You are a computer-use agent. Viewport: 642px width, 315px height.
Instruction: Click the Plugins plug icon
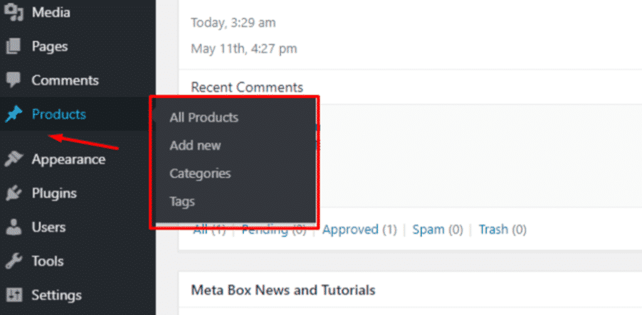(x=14, y=193)
